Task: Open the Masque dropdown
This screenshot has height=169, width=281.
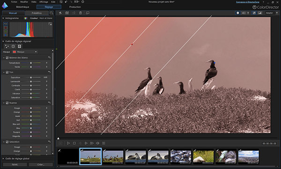Action: pos(25,52)
